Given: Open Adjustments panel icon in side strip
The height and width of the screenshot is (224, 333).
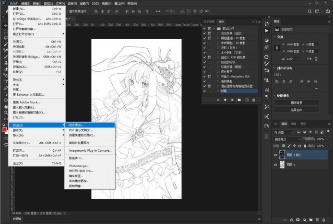Looking at the screenshot, I should click(x=266, y=41).
